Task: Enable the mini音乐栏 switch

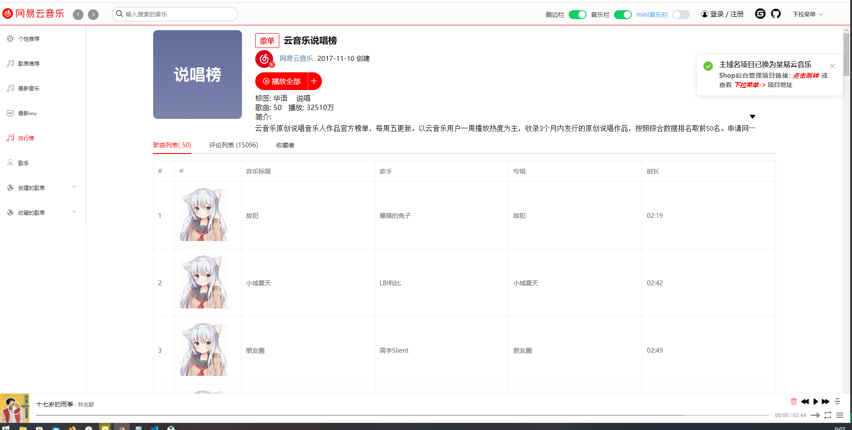Action: point(681,15)
